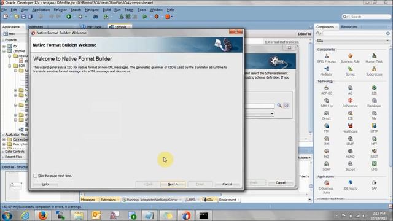The image size is (393, 221).
Task: Expand the Recent Files panel
Action: (3, 157)
